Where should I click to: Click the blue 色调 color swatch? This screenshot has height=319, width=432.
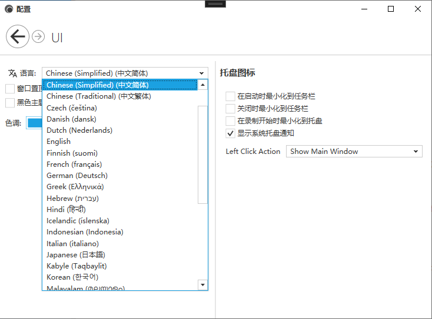point(34,123)
